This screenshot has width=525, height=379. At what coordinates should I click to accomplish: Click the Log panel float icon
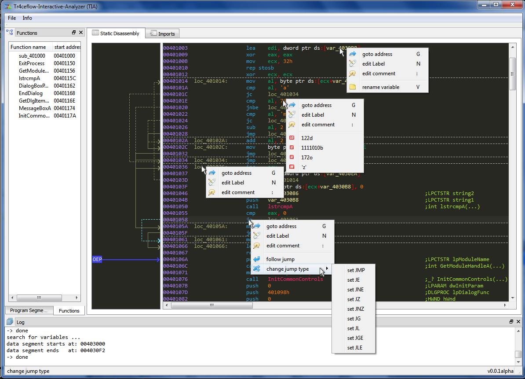coord(511,322)
